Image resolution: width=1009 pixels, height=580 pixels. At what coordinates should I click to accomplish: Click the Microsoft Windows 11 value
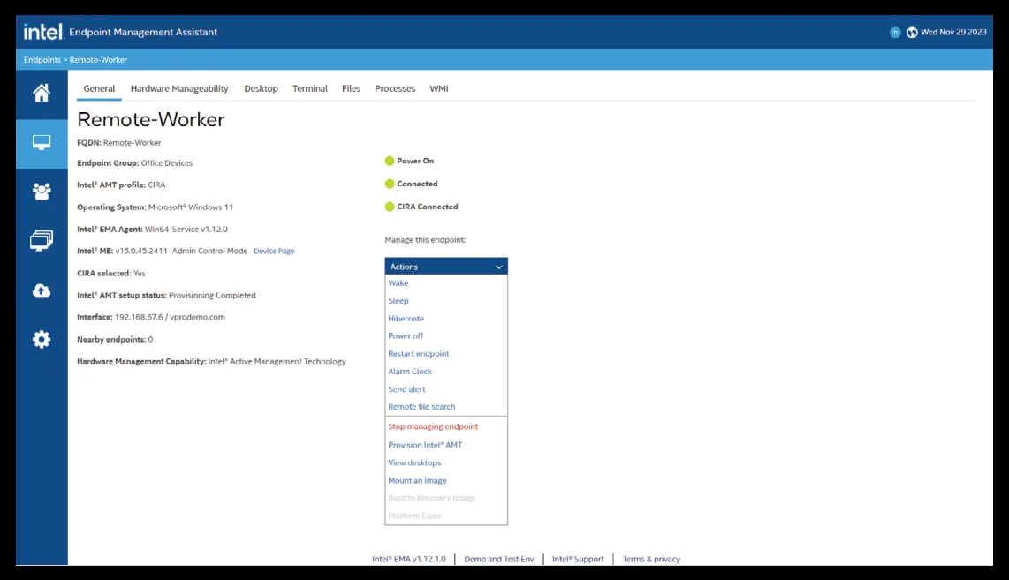pos(191,207)
